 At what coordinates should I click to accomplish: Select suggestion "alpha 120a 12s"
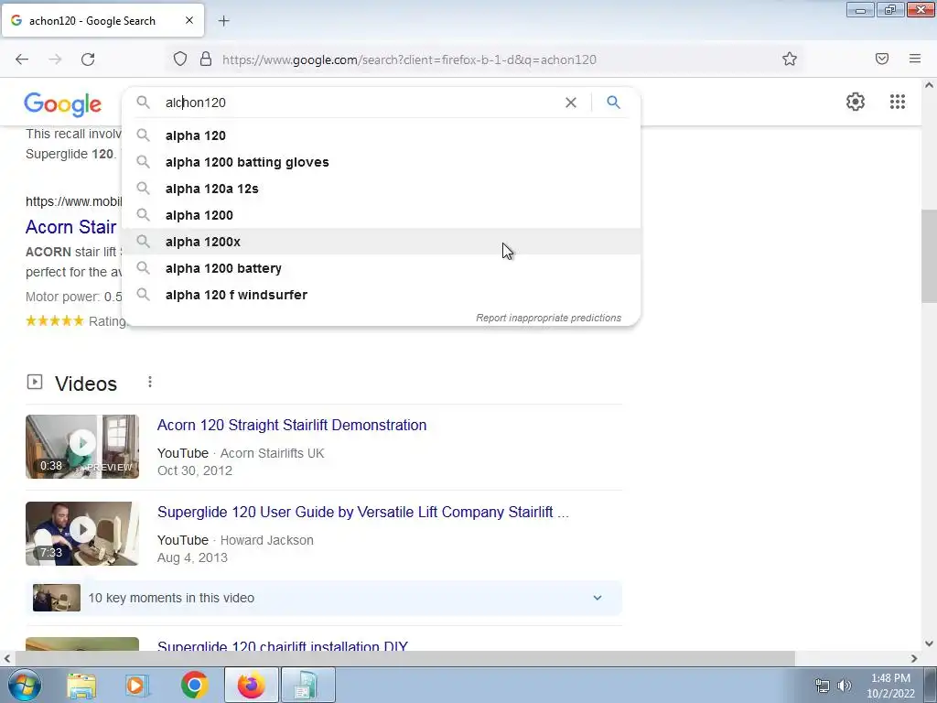pyautogui.click(x=382, y=189)
